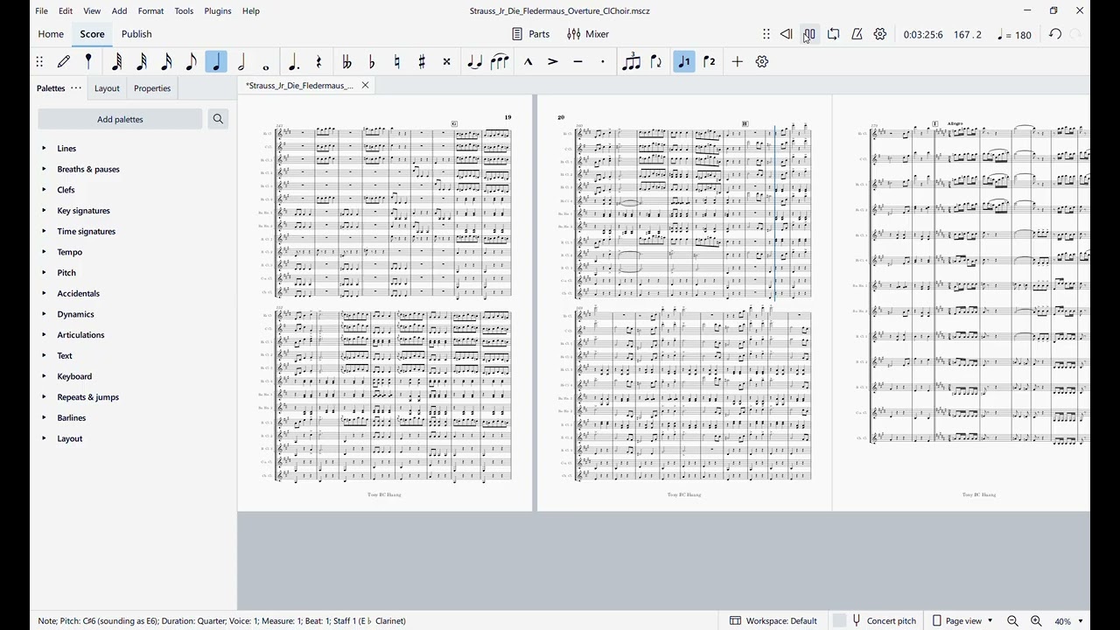Open the Plugins menu
This screenshot has width=1120, height=630.
coord(218,11)
